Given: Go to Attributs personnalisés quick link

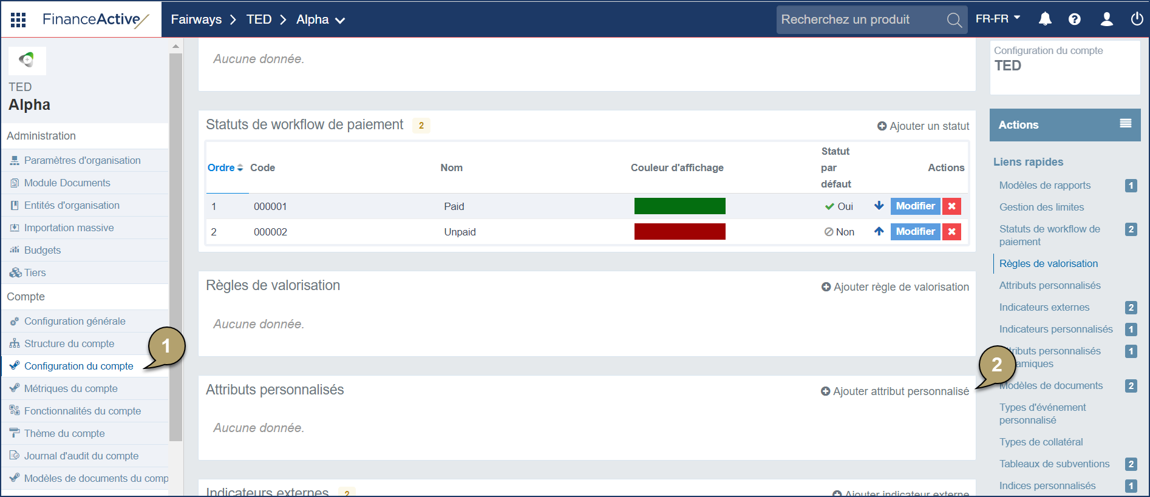Looking at the screenshot, I should pos(1049,285).
